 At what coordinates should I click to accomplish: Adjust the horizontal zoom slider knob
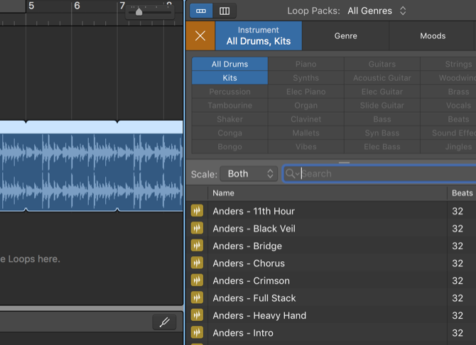[x=139, y=11]
